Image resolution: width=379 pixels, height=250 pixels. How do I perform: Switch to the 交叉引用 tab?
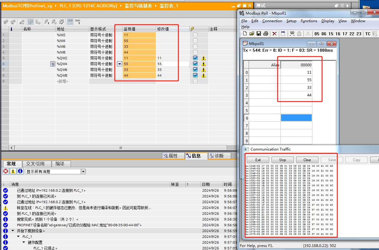(x=35, y=164)
